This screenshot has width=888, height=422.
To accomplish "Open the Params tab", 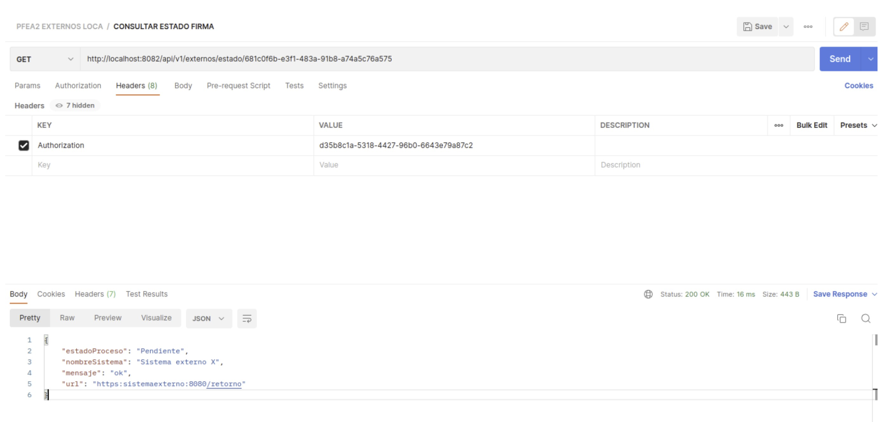I will click(x=27, y=86).
